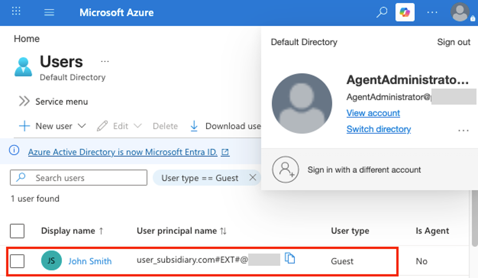Click the No value under Is Agent

(x=421, y=261)
